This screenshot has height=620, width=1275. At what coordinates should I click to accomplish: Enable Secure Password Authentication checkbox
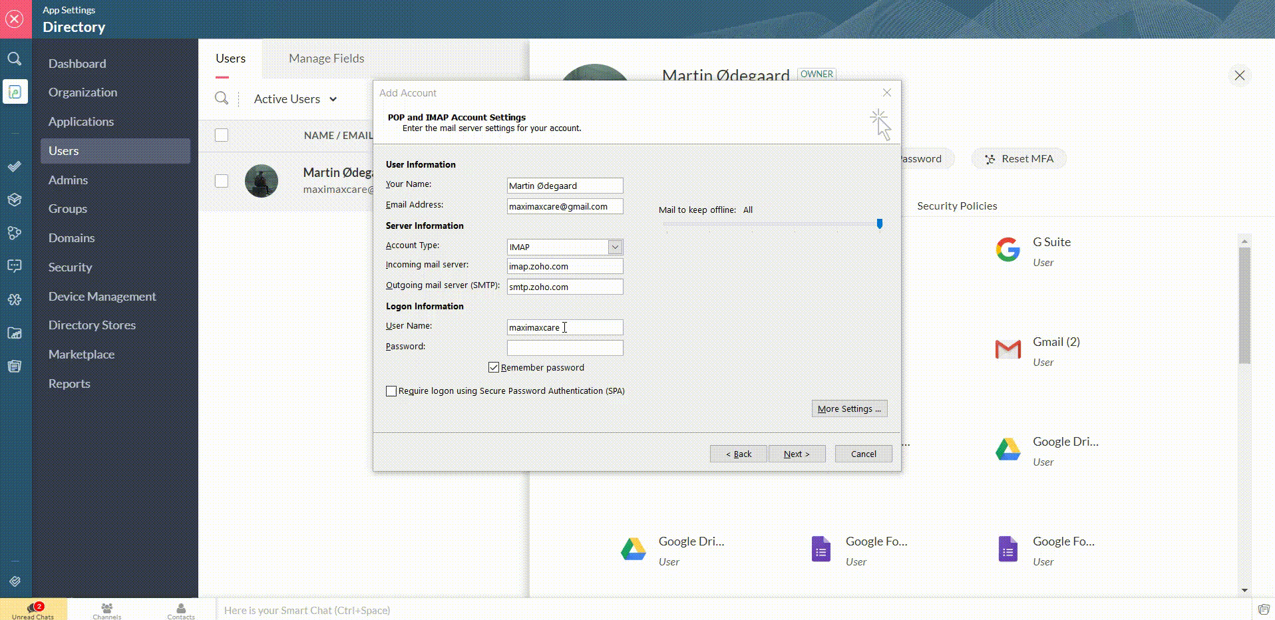[x=391, y=391]
